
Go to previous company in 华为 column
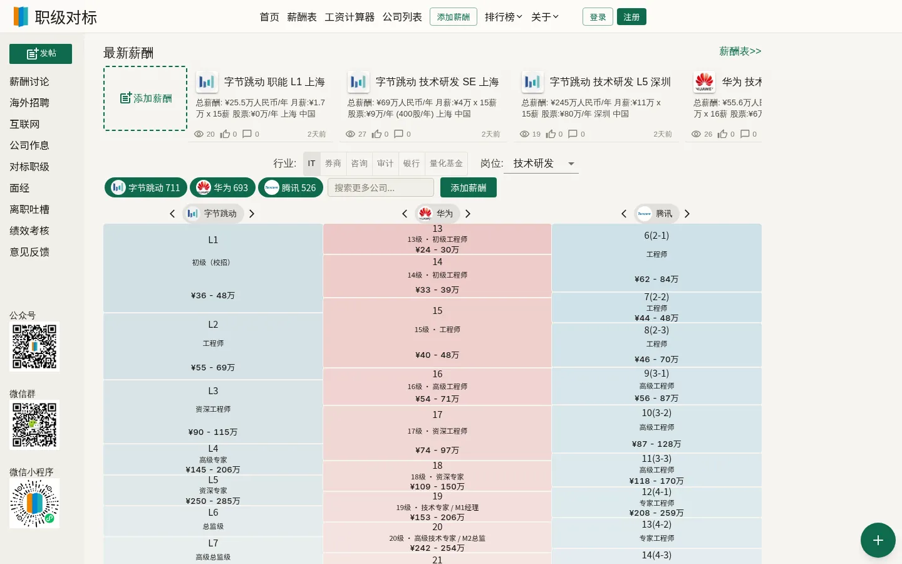coord(405,214)
